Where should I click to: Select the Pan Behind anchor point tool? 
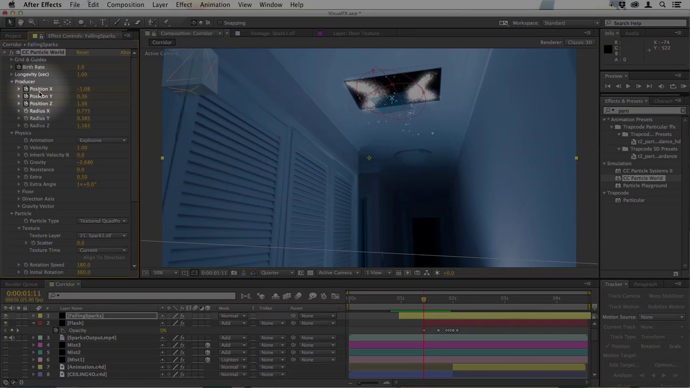[x=67, y=23]
